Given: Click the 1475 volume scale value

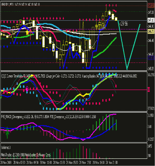Looking at the screenshot, I should click(150, 146).
